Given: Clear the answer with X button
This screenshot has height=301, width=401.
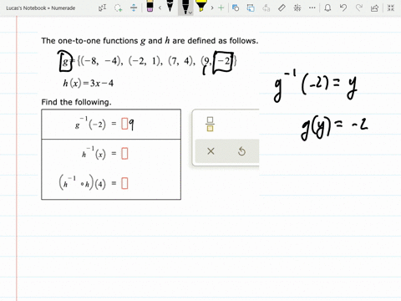Looking at the screenshot, I should point(211,151).
